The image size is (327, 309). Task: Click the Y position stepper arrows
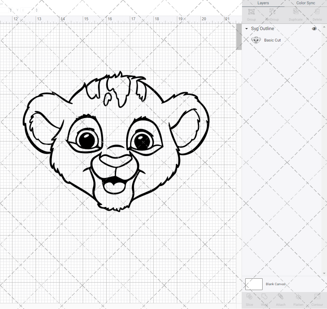point(36,10)
